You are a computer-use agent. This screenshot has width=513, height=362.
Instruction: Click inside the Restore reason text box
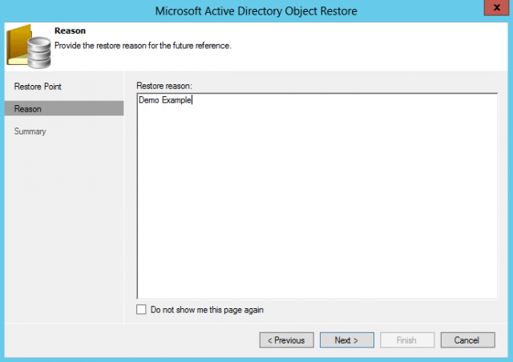click(x=317, y=196)
